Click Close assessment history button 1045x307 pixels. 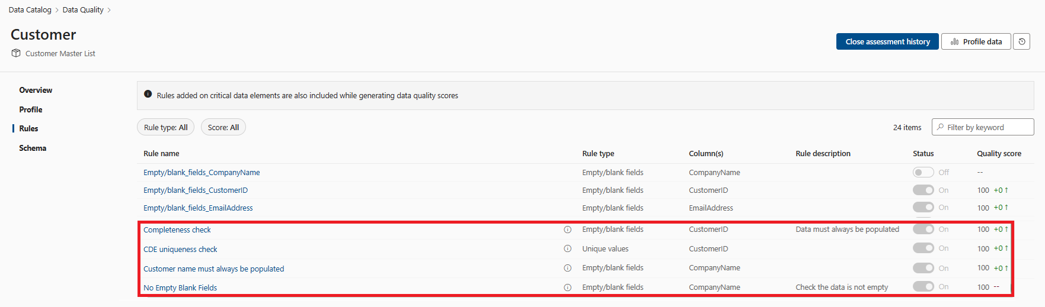[887, 41]
